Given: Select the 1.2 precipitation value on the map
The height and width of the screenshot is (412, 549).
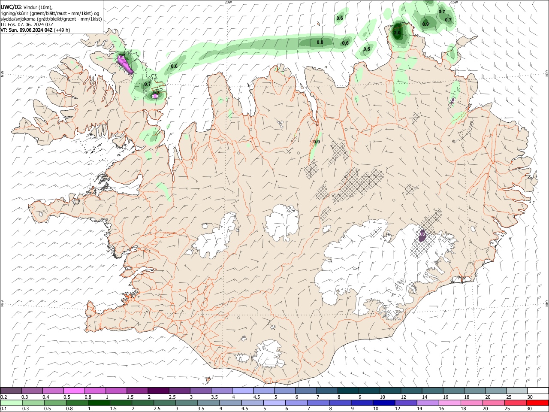Looking at the screenshot, I should coord(156,93).
